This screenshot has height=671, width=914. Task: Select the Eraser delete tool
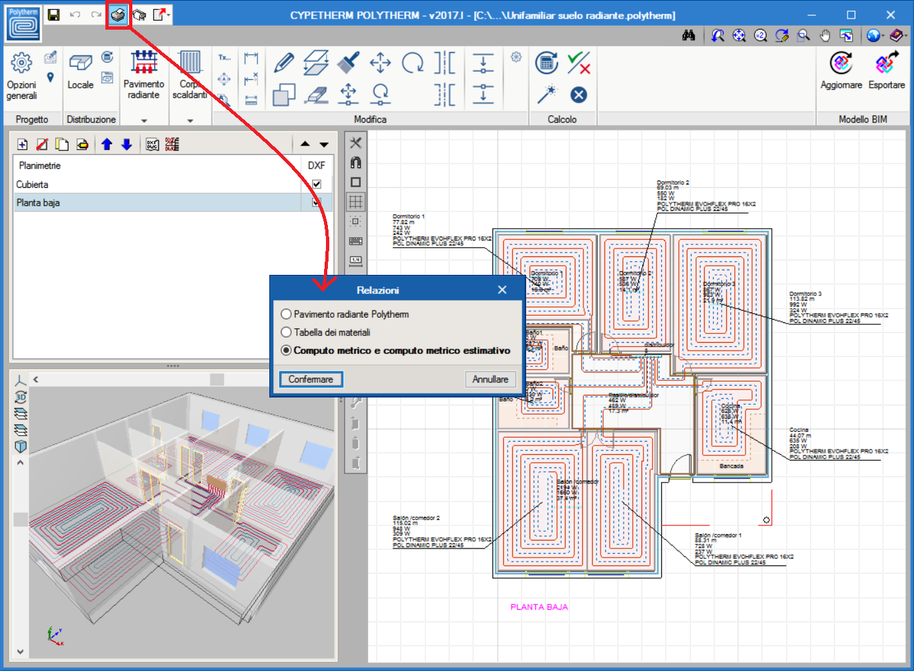316,94
